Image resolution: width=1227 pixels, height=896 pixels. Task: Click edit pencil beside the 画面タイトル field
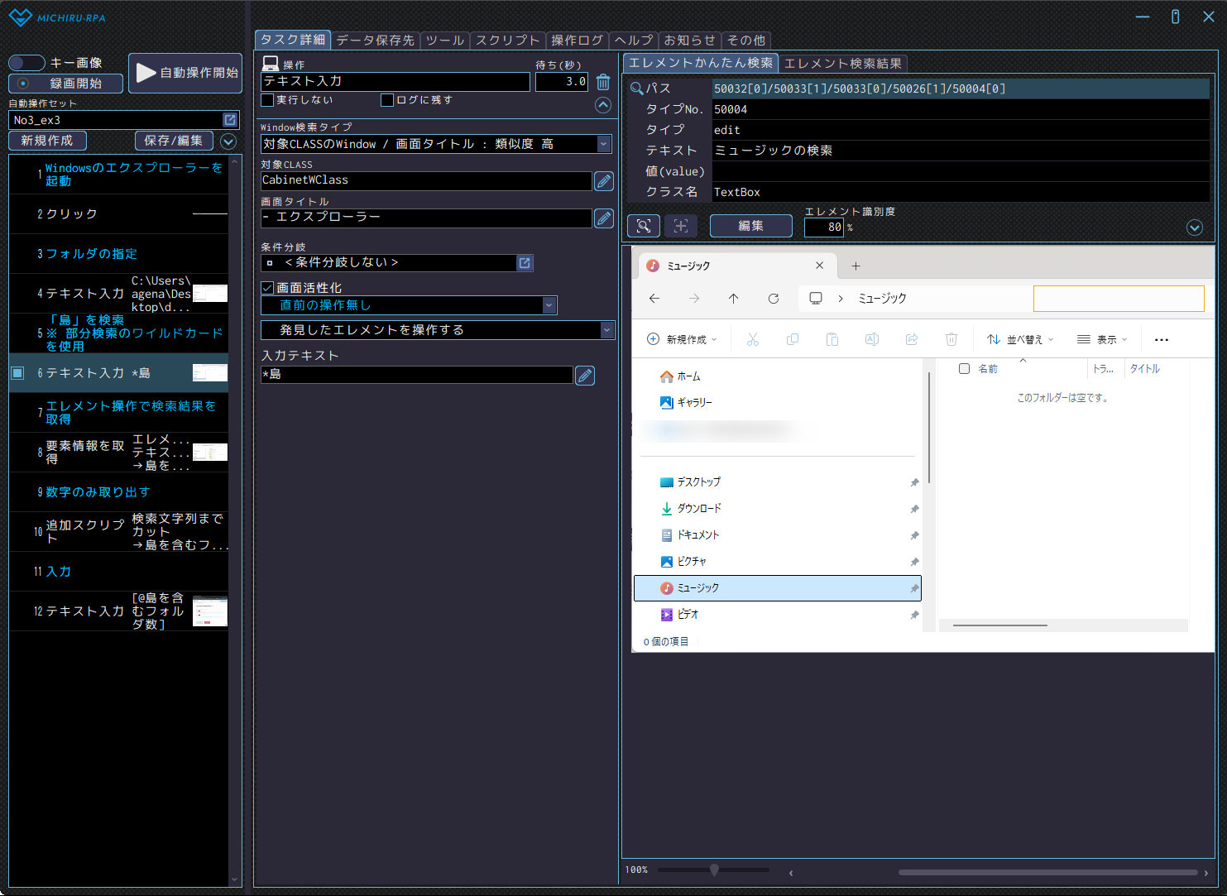(604, 218)
